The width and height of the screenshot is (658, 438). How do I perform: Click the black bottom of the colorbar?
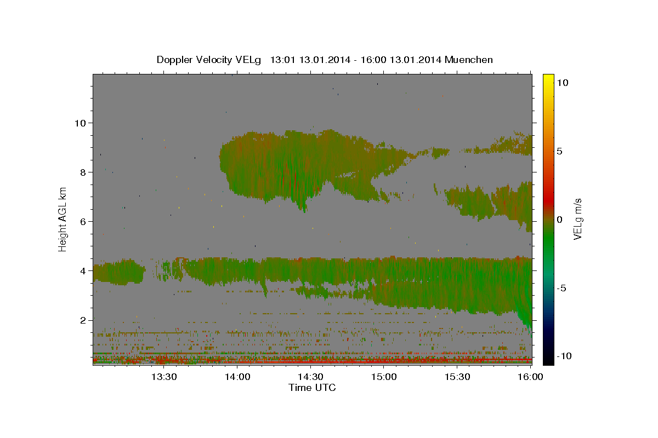coord(548,360)
